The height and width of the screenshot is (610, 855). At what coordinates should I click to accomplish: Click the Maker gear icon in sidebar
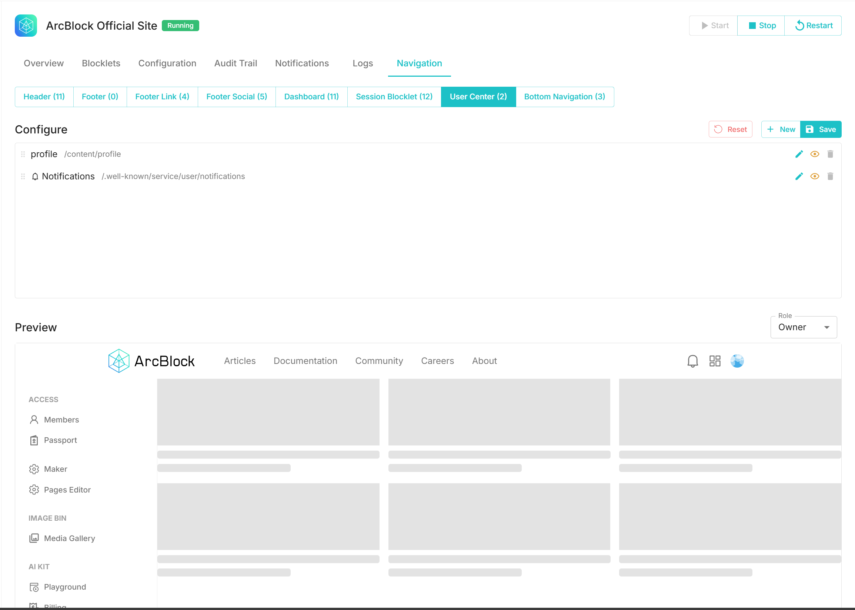(34, 469)
